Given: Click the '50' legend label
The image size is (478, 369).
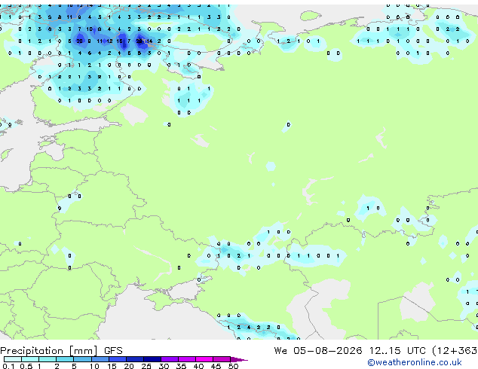Looking at the screenshot, I should 233,366.
